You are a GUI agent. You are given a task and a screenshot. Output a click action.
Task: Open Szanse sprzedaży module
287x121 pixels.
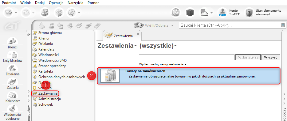click(x=49, y=66)
